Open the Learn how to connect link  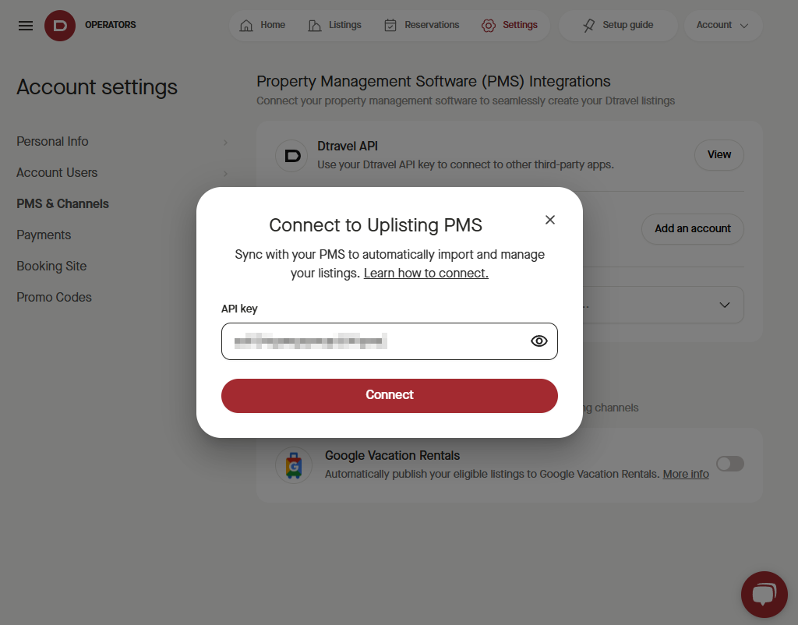coord(426,274)
